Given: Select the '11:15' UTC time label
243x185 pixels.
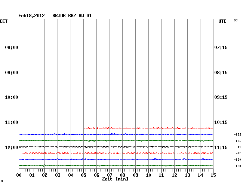Looking at the screenshot, I should pos(221,147).
